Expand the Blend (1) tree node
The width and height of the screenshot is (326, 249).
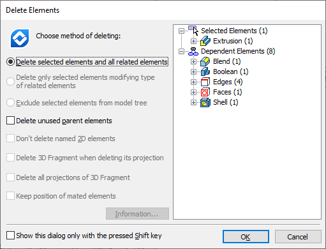tap(193, 61)
